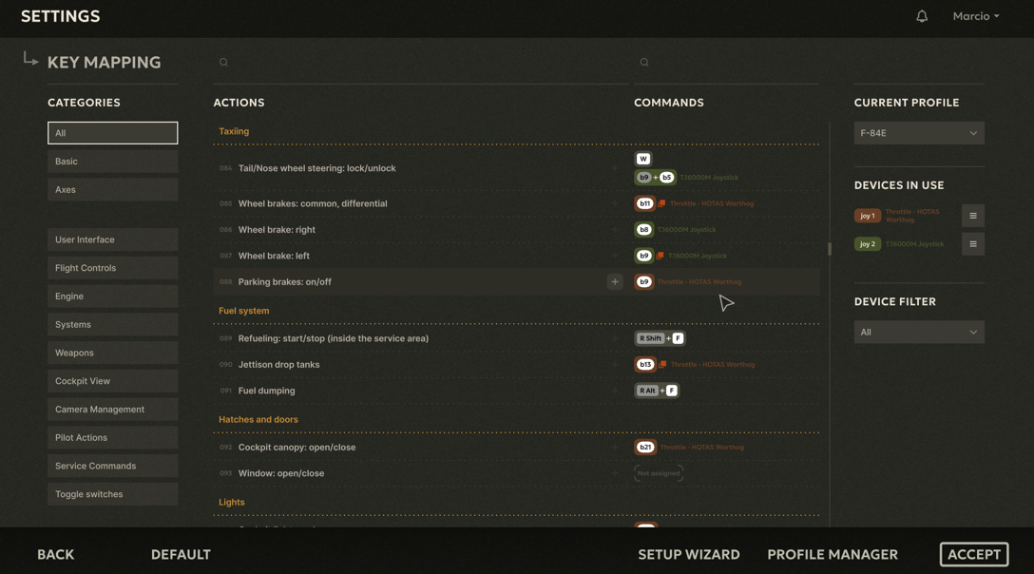Image resolution: width=1034 pixels, height=574 pixels.
Task: Click the ACCEPT button
Action: [974, 554]
